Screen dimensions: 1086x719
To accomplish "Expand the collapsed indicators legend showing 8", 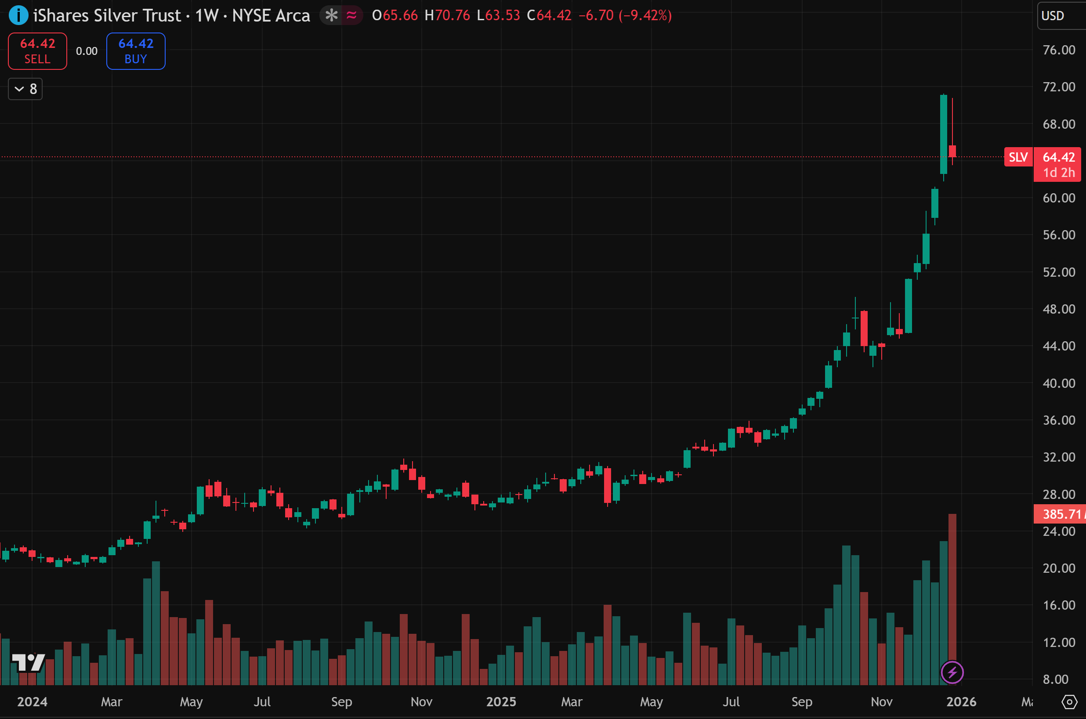I will [x=25, y=89].
